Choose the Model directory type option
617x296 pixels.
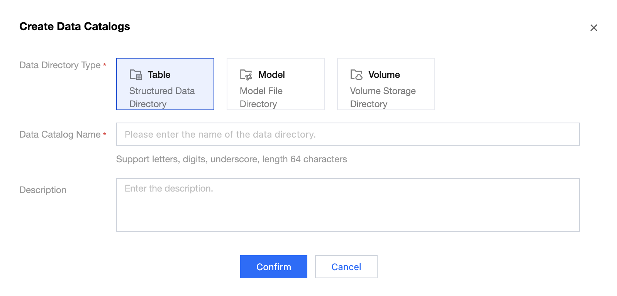point(275,84)
